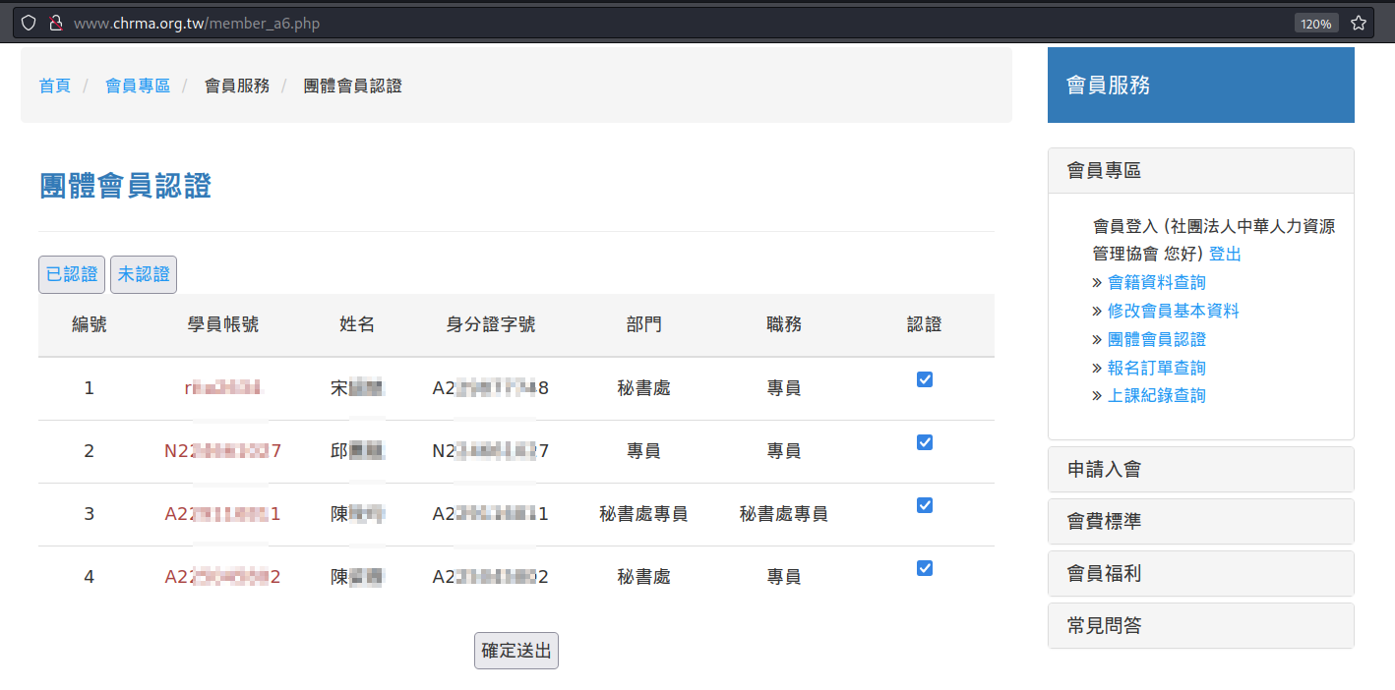Image resolution: width=1395 pixels, height=690 pixels.
Task: Click 會員服務 breadcrumb text
Action: coord(237,86)
